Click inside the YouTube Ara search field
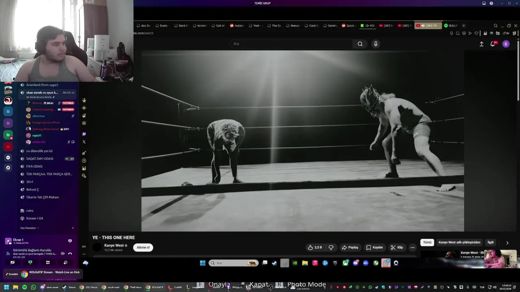Screen dimensions: 520x292 [290, 44]
